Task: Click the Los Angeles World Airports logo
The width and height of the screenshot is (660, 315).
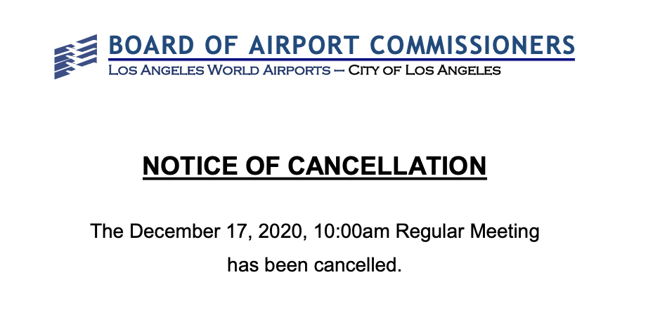Action: (75, 55)
